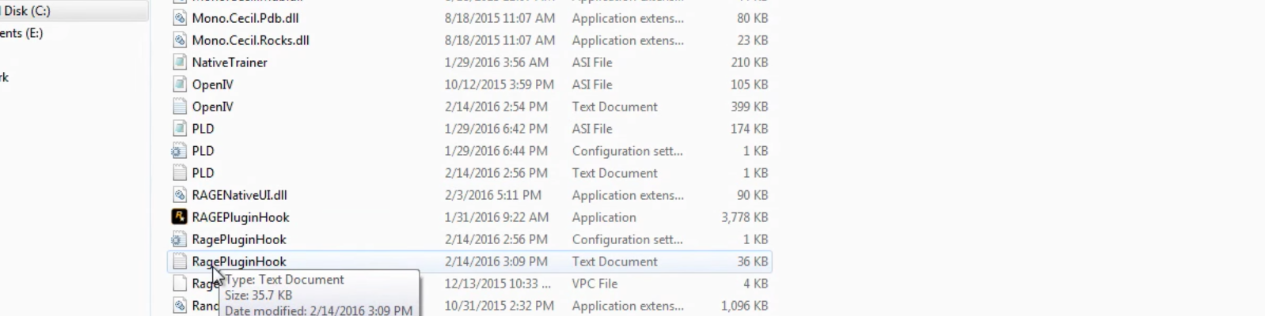
Task: Select the PLD configuration settings icon
Action: pyautogui.click(x=180, y=151)
